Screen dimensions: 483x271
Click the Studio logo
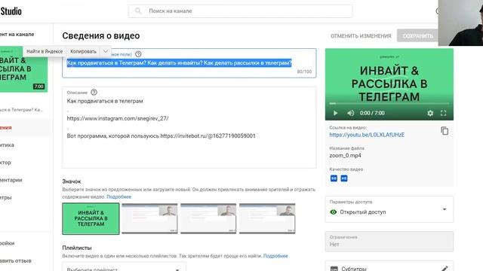[11, 11]
